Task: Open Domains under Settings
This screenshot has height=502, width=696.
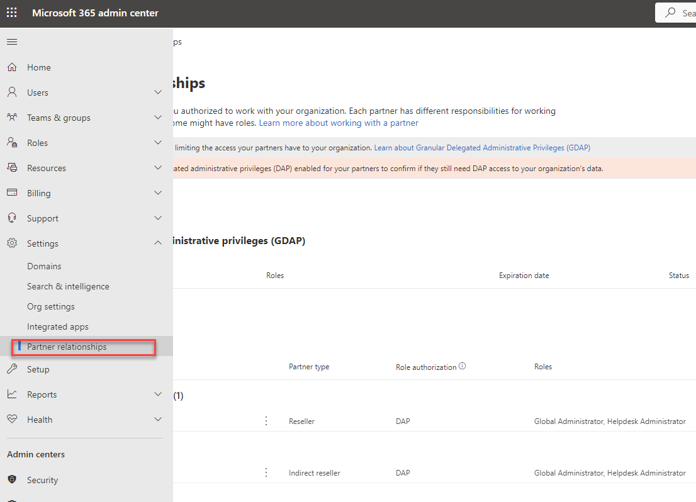Action: point(45,266)
